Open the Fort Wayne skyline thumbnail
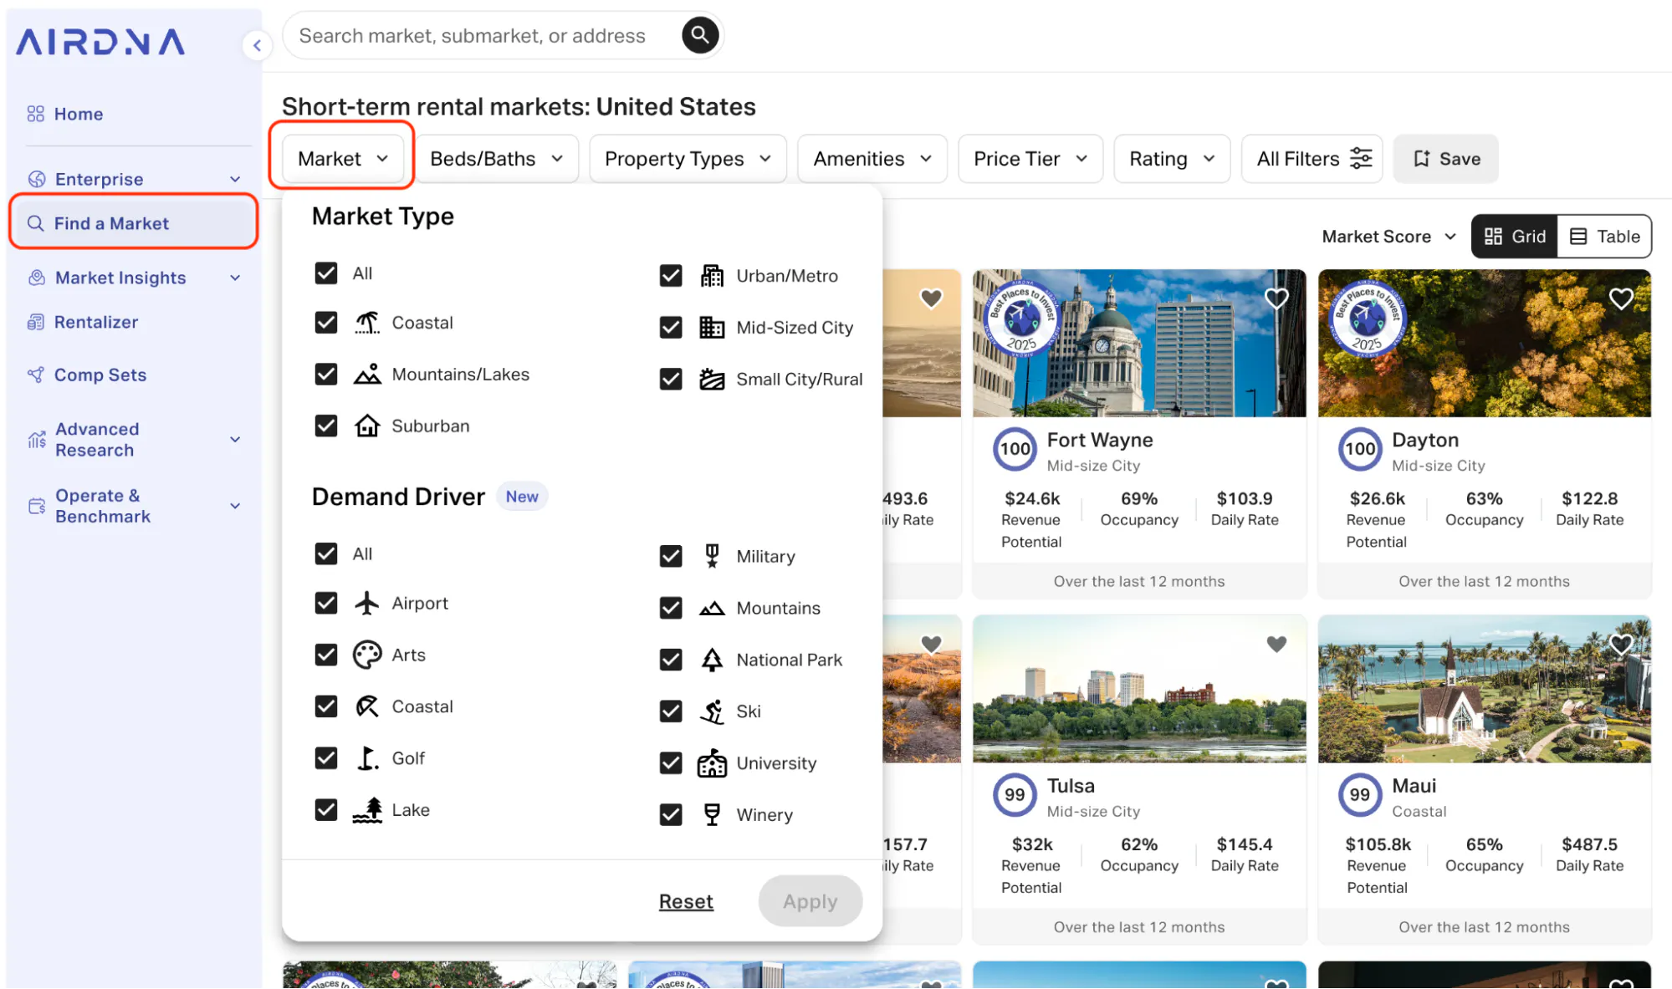Image resolution: width=1672 pixels, height=989 pixels. tap(1138, 343)
